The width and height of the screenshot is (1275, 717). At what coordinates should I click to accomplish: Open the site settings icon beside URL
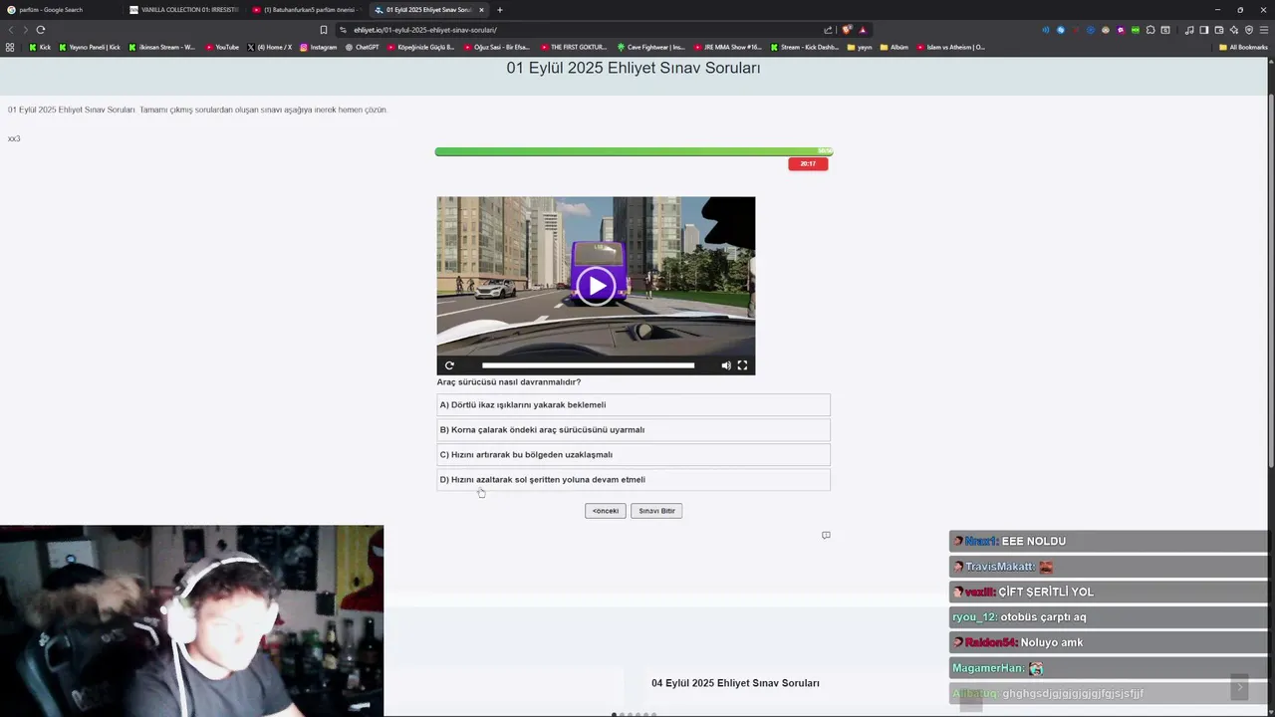[344, 30]
